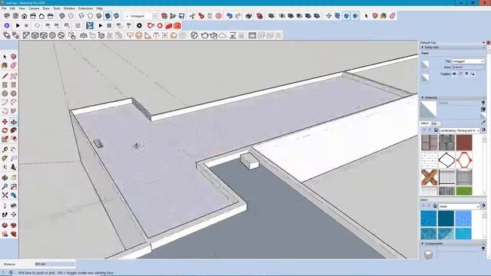Select the Orbit camera tool

[5, 178]
